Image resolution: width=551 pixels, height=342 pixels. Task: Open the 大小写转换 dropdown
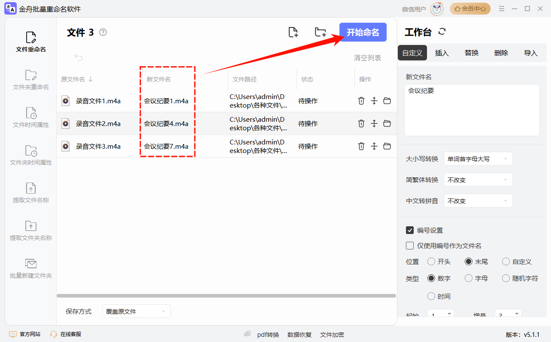click(478, 159)
